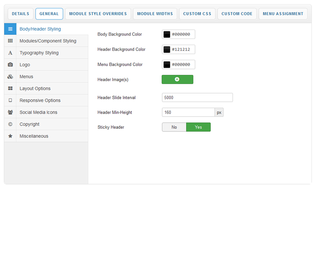
Task: Click the grid icon for Modules/Component Styling
Action: (10, 41)
